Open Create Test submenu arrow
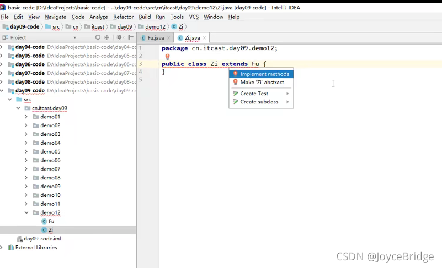 (287, 94)
